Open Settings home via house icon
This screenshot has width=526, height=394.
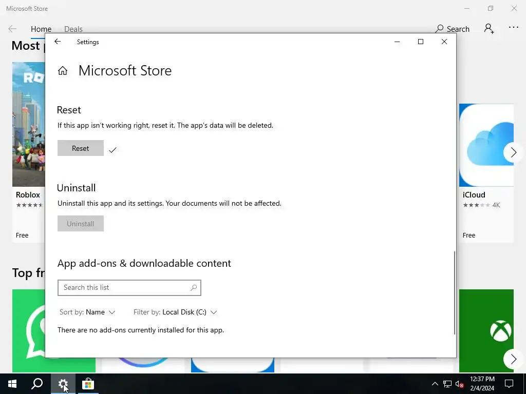pyautogui.click(x=62, y=71)
